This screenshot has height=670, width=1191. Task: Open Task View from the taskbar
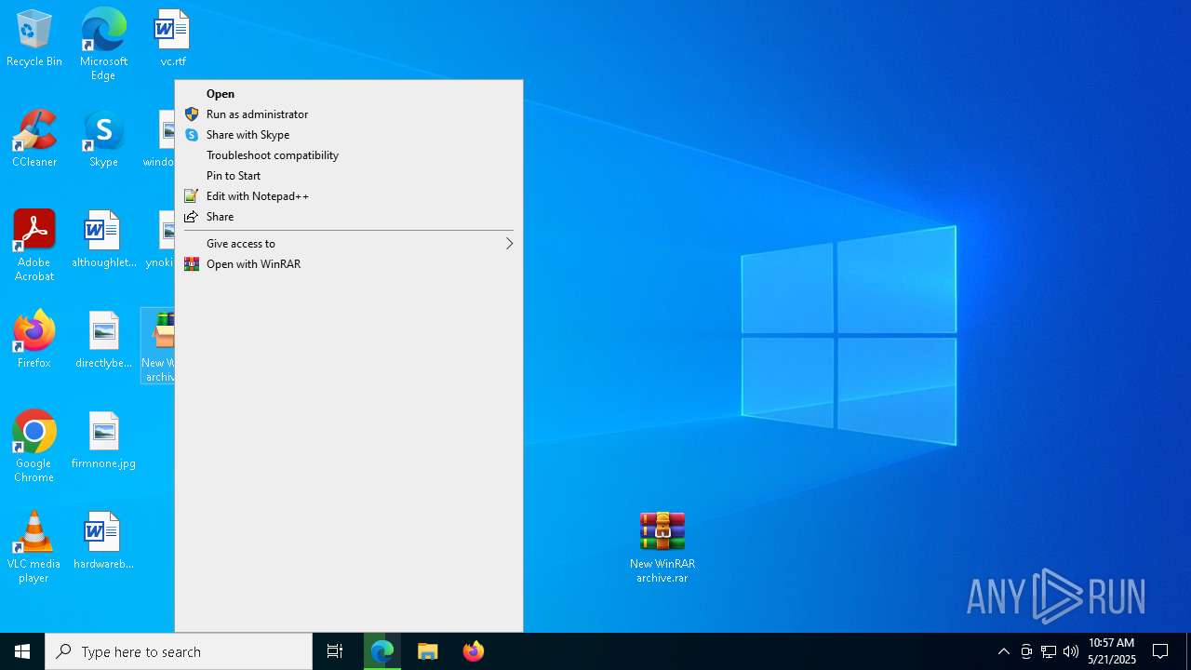click(x=335, y=651)
